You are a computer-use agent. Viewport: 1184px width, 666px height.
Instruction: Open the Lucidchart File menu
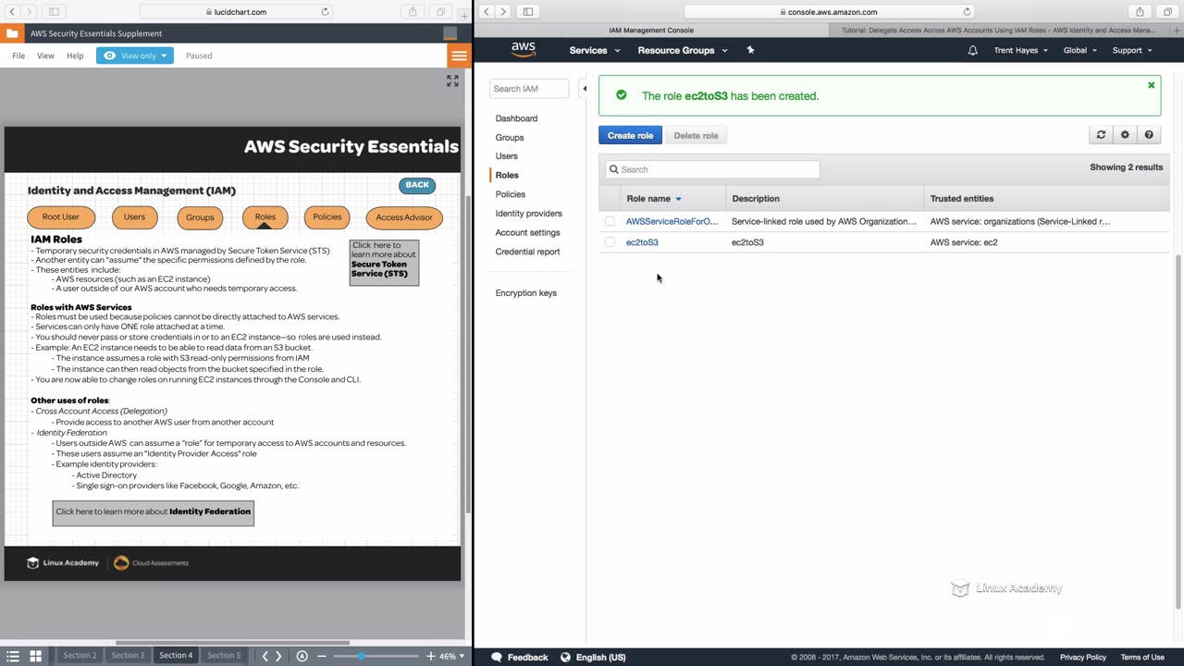coord(18,55)
